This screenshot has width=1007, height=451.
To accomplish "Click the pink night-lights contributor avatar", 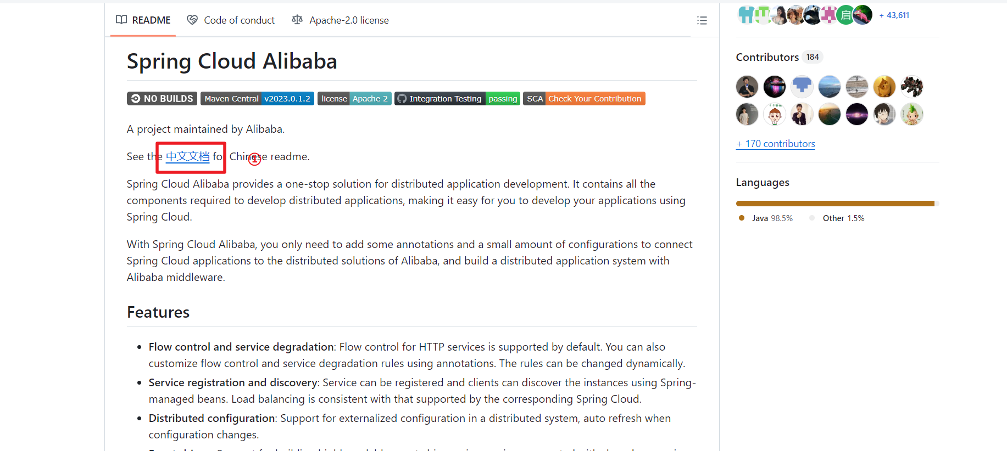I will tap(774, 87).
